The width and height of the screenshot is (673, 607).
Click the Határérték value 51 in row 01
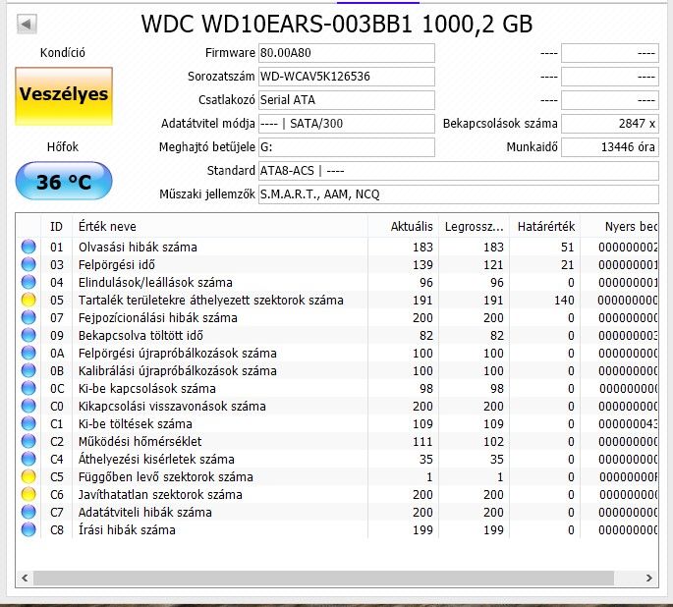tap(568, 248)
